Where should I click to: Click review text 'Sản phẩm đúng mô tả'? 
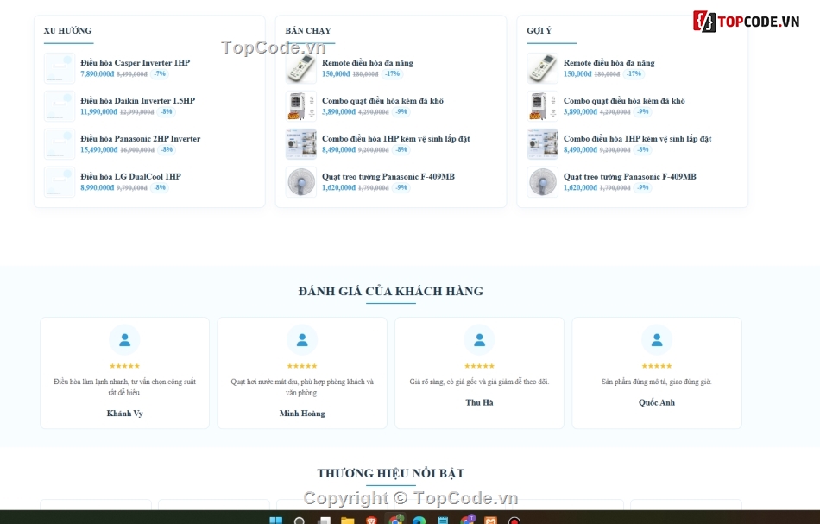(657, 382)
